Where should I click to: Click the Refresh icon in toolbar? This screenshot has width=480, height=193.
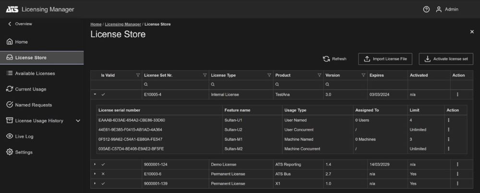click(x=326, y=59)
